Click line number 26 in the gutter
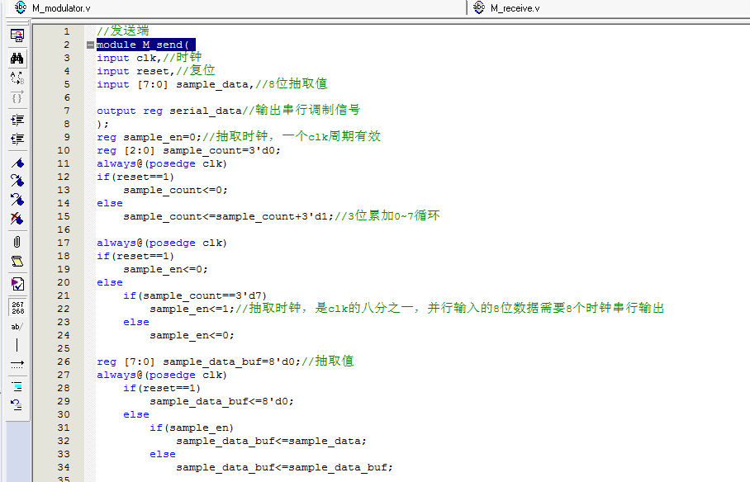The height and width of the screenshot is (482, 750). coord(64,362)
